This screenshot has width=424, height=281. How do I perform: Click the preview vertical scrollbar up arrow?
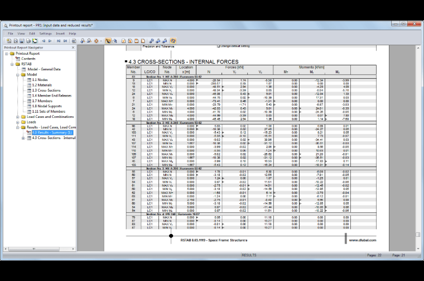[418, 48]
